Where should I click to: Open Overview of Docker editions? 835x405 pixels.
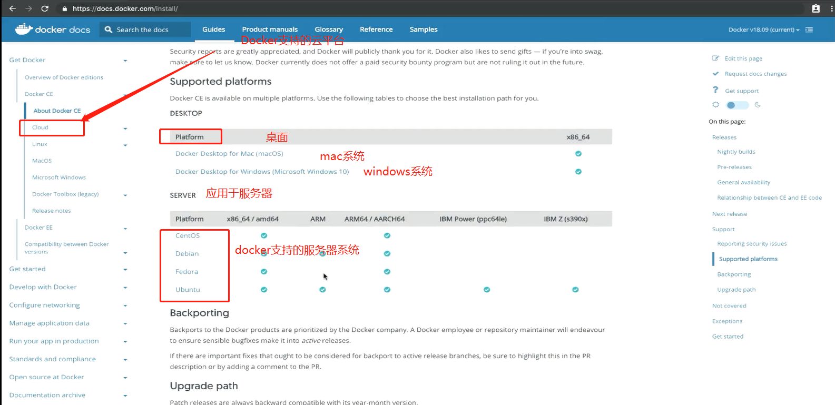(x=64, y=77)
